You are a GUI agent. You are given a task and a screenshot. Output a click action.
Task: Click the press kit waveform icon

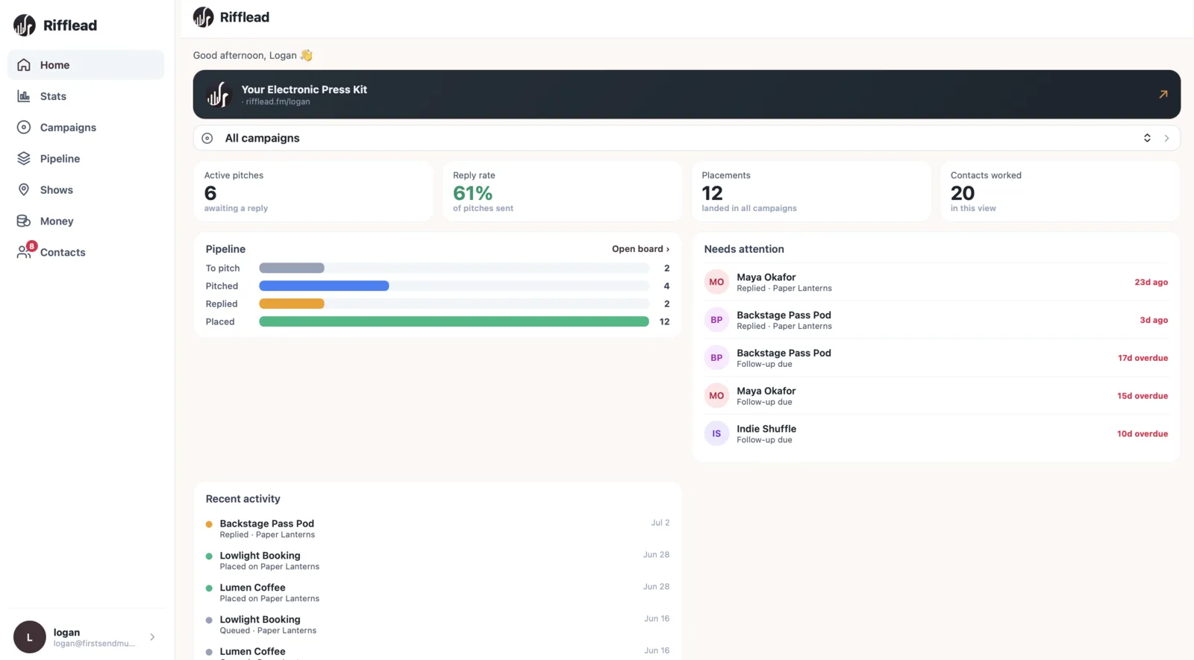click(x=218, y=95)
